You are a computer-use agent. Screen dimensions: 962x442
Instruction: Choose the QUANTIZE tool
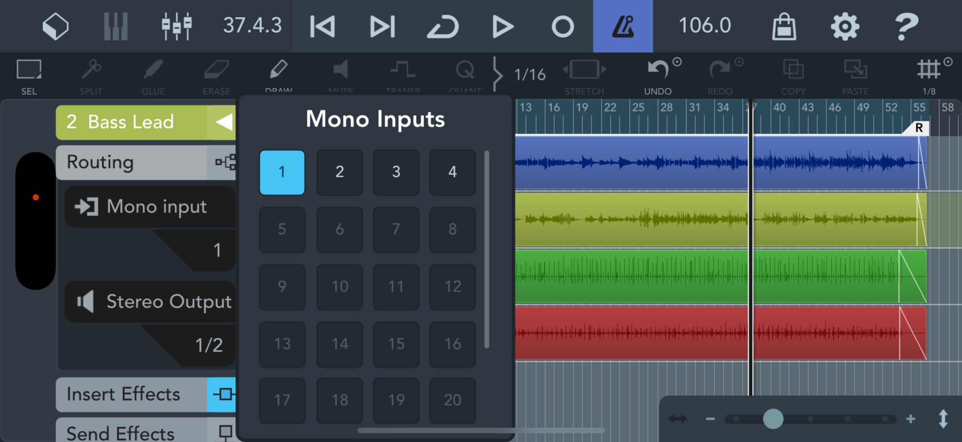(x=465, y=75)
